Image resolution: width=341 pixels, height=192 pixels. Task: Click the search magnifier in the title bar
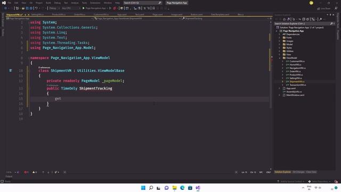[160, 3]
